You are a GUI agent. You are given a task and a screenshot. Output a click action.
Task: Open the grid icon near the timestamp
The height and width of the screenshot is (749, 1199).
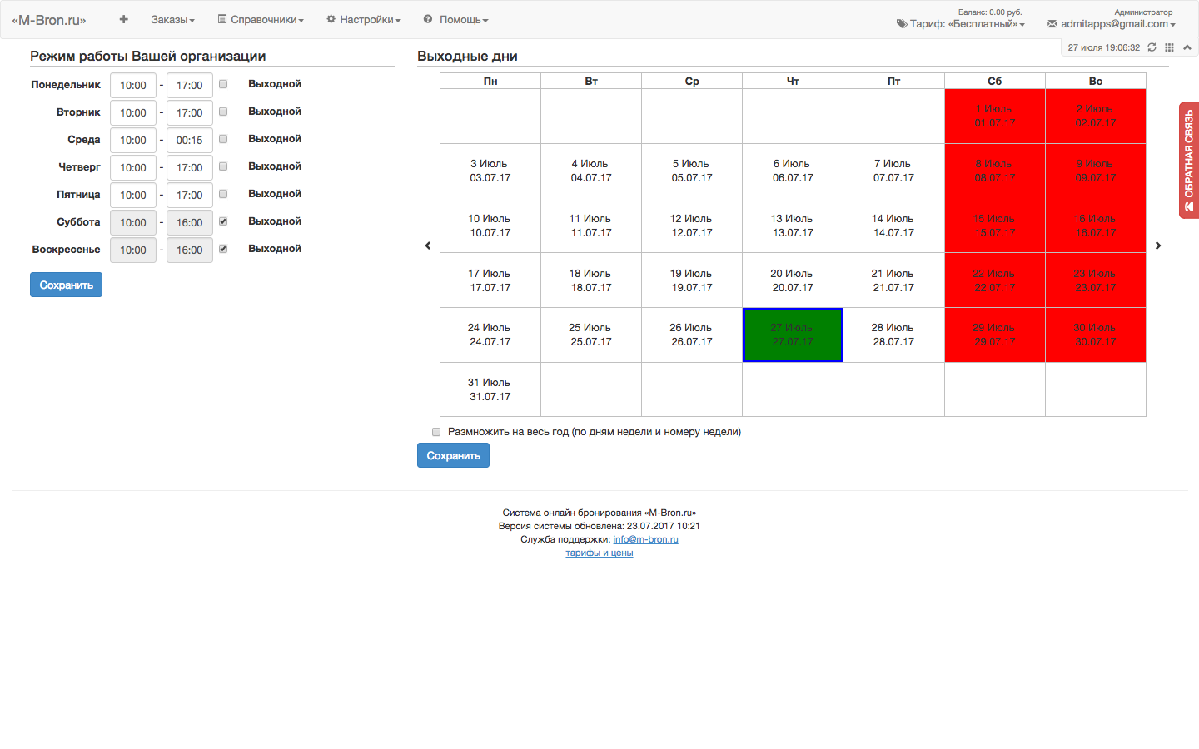[1169, 47]
